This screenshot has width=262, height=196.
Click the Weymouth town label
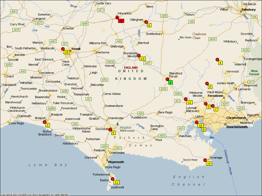116,162
